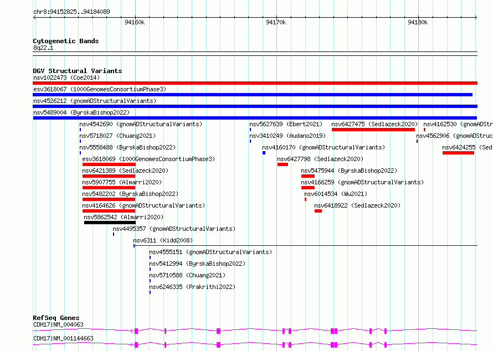This screenshot has height=351, width=493.
Task: Select the nsv5627639 (Ebert2021) label
Action: [286, 124]
